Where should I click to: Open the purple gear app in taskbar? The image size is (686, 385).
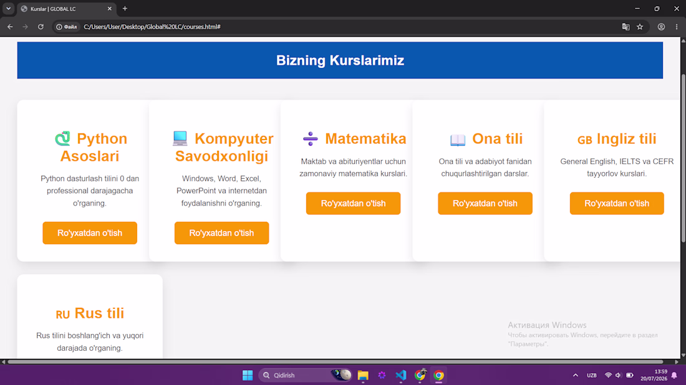click(x=382, y=375)
